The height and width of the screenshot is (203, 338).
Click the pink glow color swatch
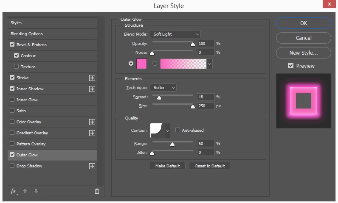(141, 64)
